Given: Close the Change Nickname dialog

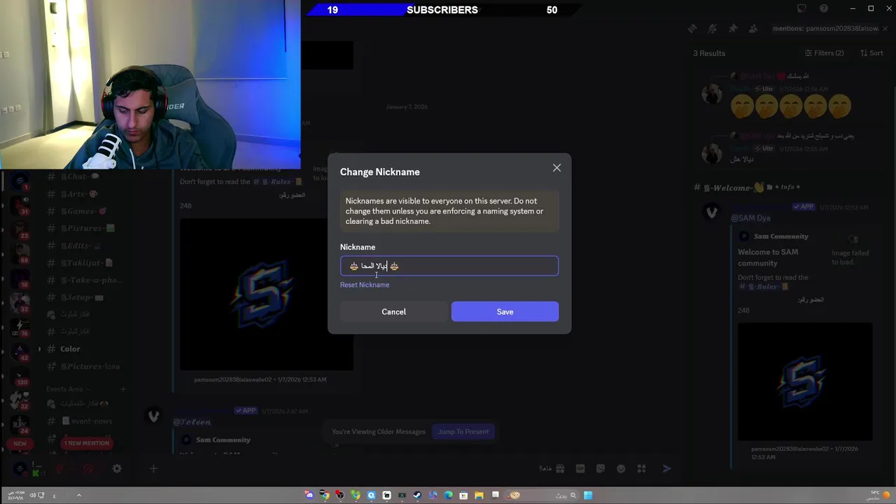Looking at the screenshot, I should click(556, 168).
